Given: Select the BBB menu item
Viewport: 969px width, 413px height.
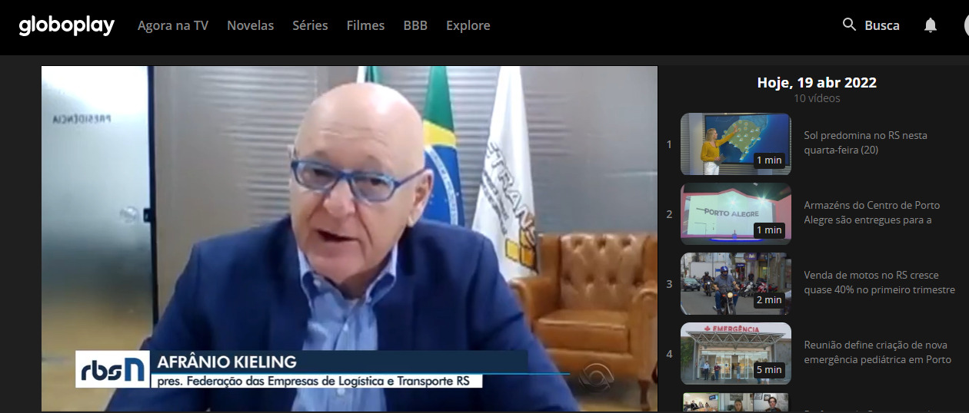Looking at the screenshot, I should point(415,25).
